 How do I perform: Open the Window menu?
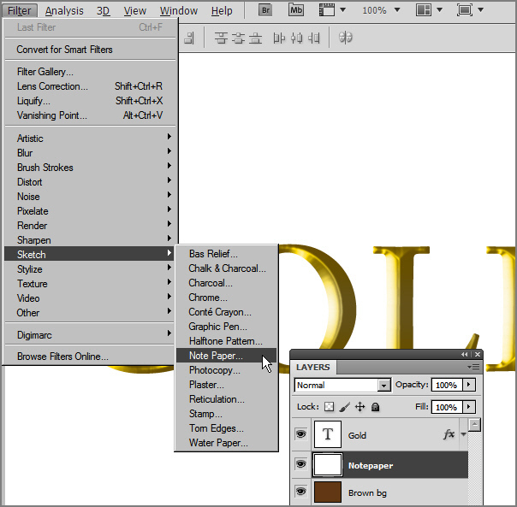pyautogui.click(x=179, y=11)
